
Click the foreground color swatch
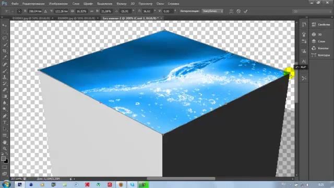(x=3, y=158)
